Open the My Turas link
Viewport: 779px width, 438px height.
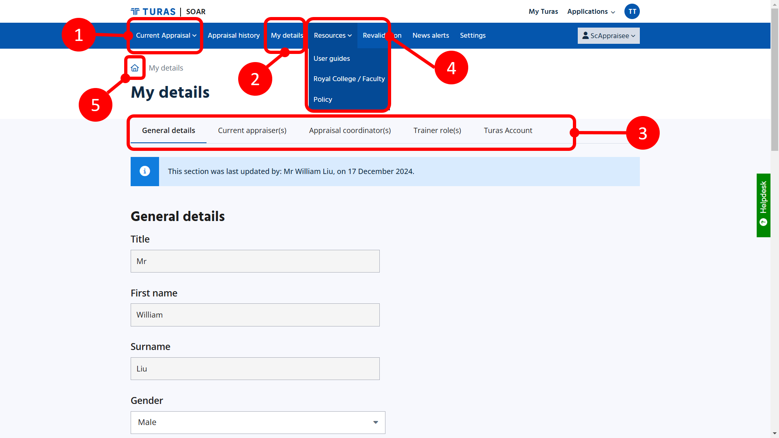point(543,12)
